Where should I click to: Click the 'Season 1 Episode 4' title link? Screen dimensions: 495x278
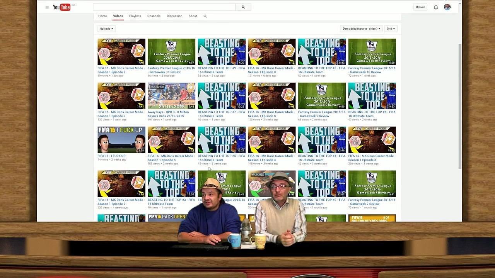click(271, 158)
